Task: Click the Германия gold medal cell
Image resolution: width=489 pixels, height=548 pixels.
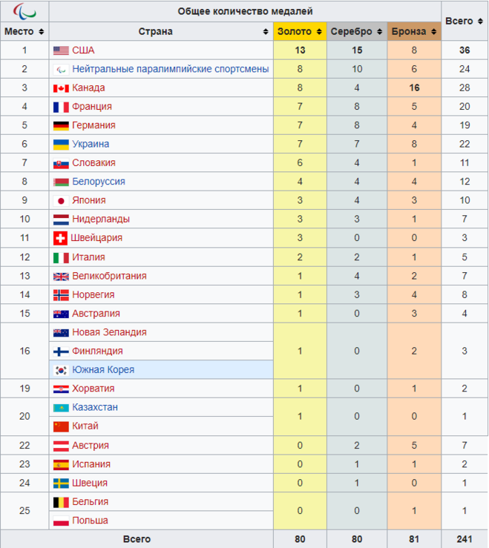Action: pyautogui.click(x=300, y=125)
